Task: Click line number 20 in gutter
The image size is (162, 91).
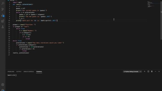Action: pyautogui.click(x=9, y=41)
